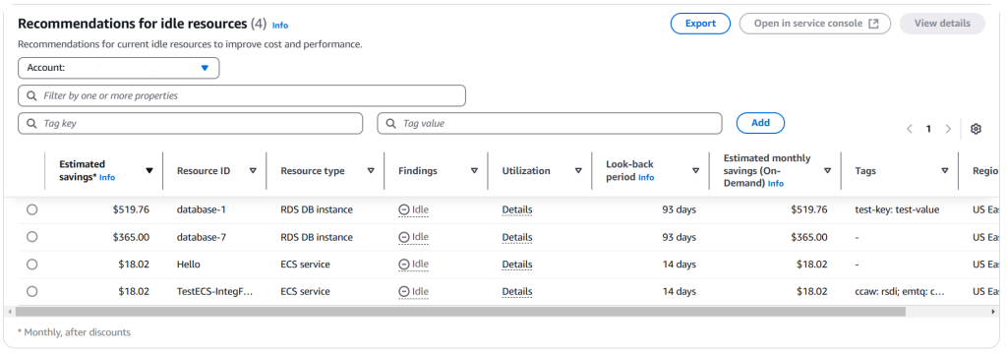Select the Hello row radio button
The image size is (1007, 355).
coord(32,264)
